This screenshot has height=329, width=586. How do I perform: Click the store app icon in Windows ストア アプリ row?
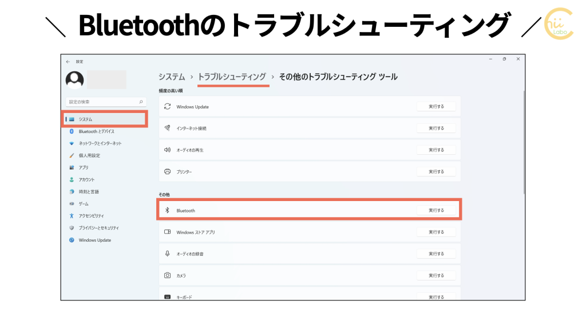pyautogui.click(x=168, y=232)
